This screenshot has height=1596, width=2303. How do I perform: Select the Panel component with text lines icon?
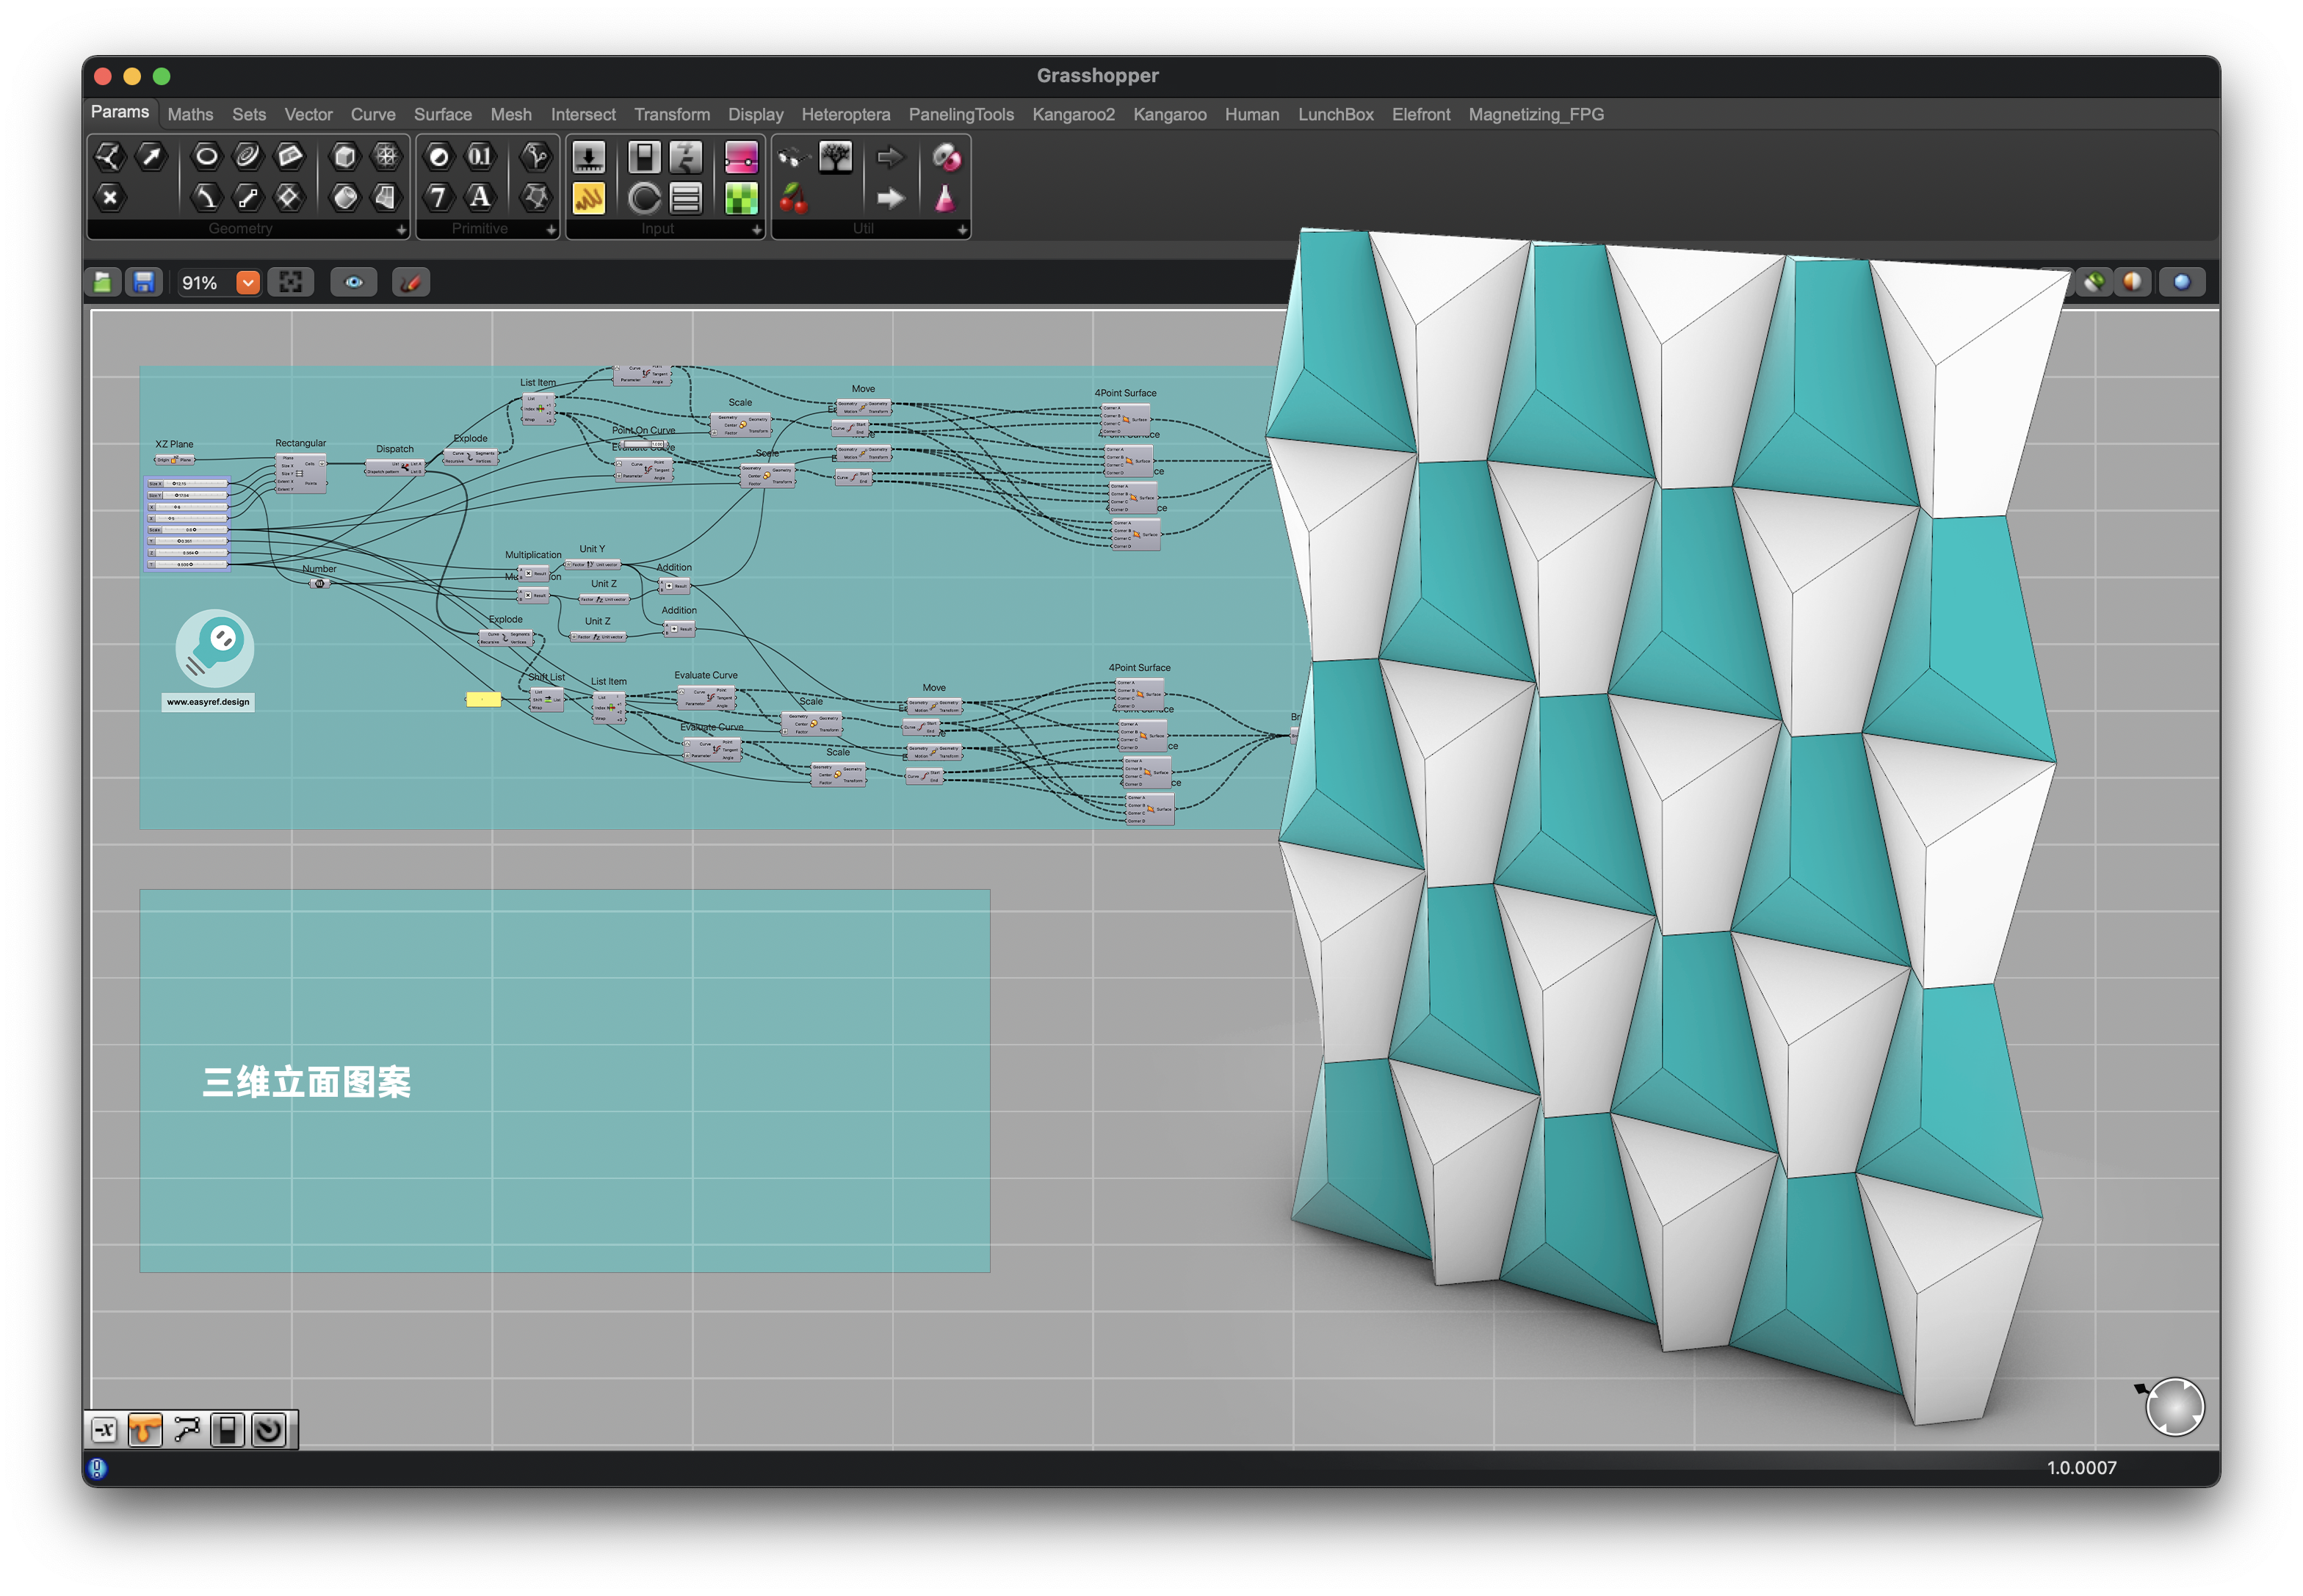coord(685,199)
